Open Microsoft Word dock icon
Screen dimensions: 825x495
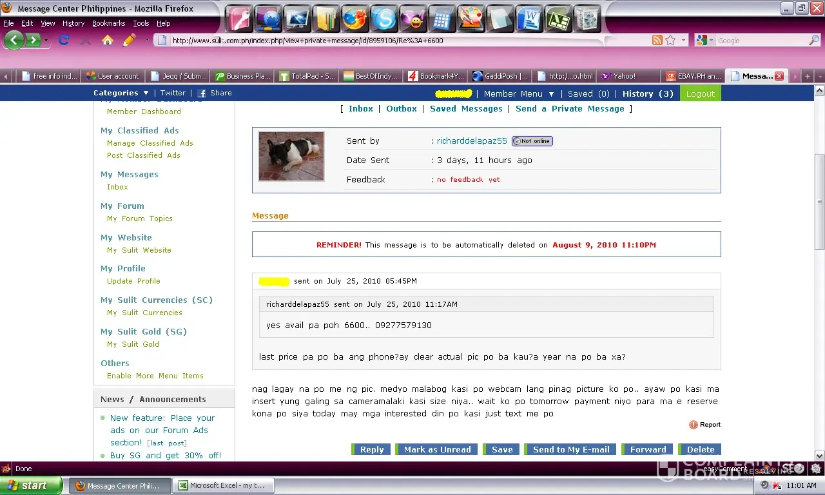530,19
